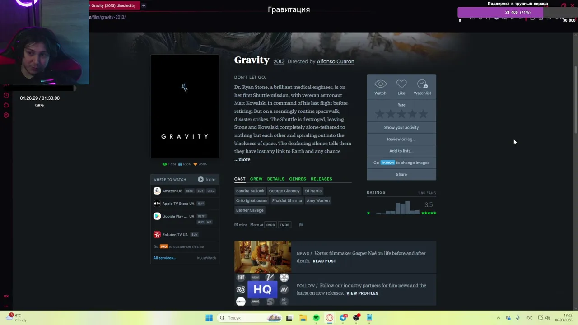Open File Explorer from taskbar
This screenshot has height=325, width=578.
click(303, 318)
